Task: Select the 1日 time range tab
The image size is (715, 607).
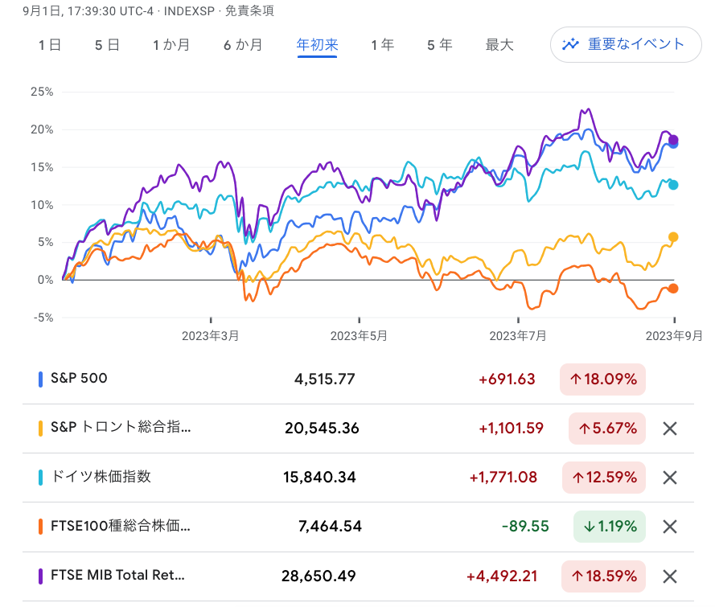Action: pos(50,45)
